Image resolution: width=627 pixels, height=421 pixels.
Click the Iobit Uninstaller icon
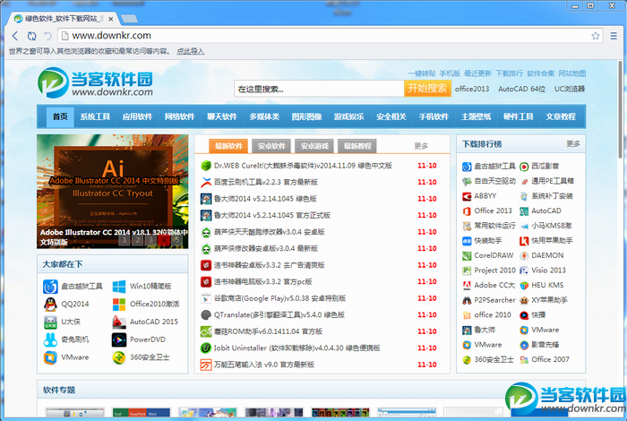(206, 348)
